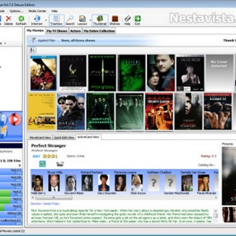Click the Nicki Aycox blonde actor photo

point(137,183)
